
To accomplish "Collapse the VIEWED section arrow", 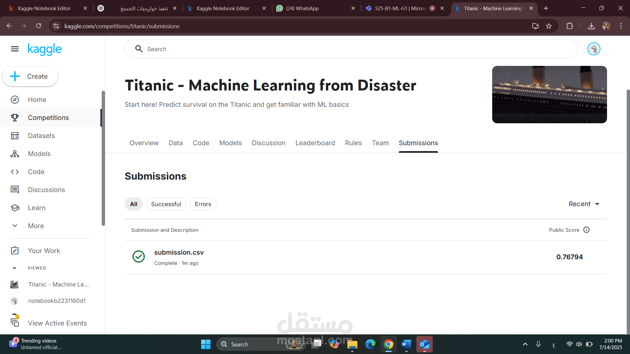I will tap(14, 268).
